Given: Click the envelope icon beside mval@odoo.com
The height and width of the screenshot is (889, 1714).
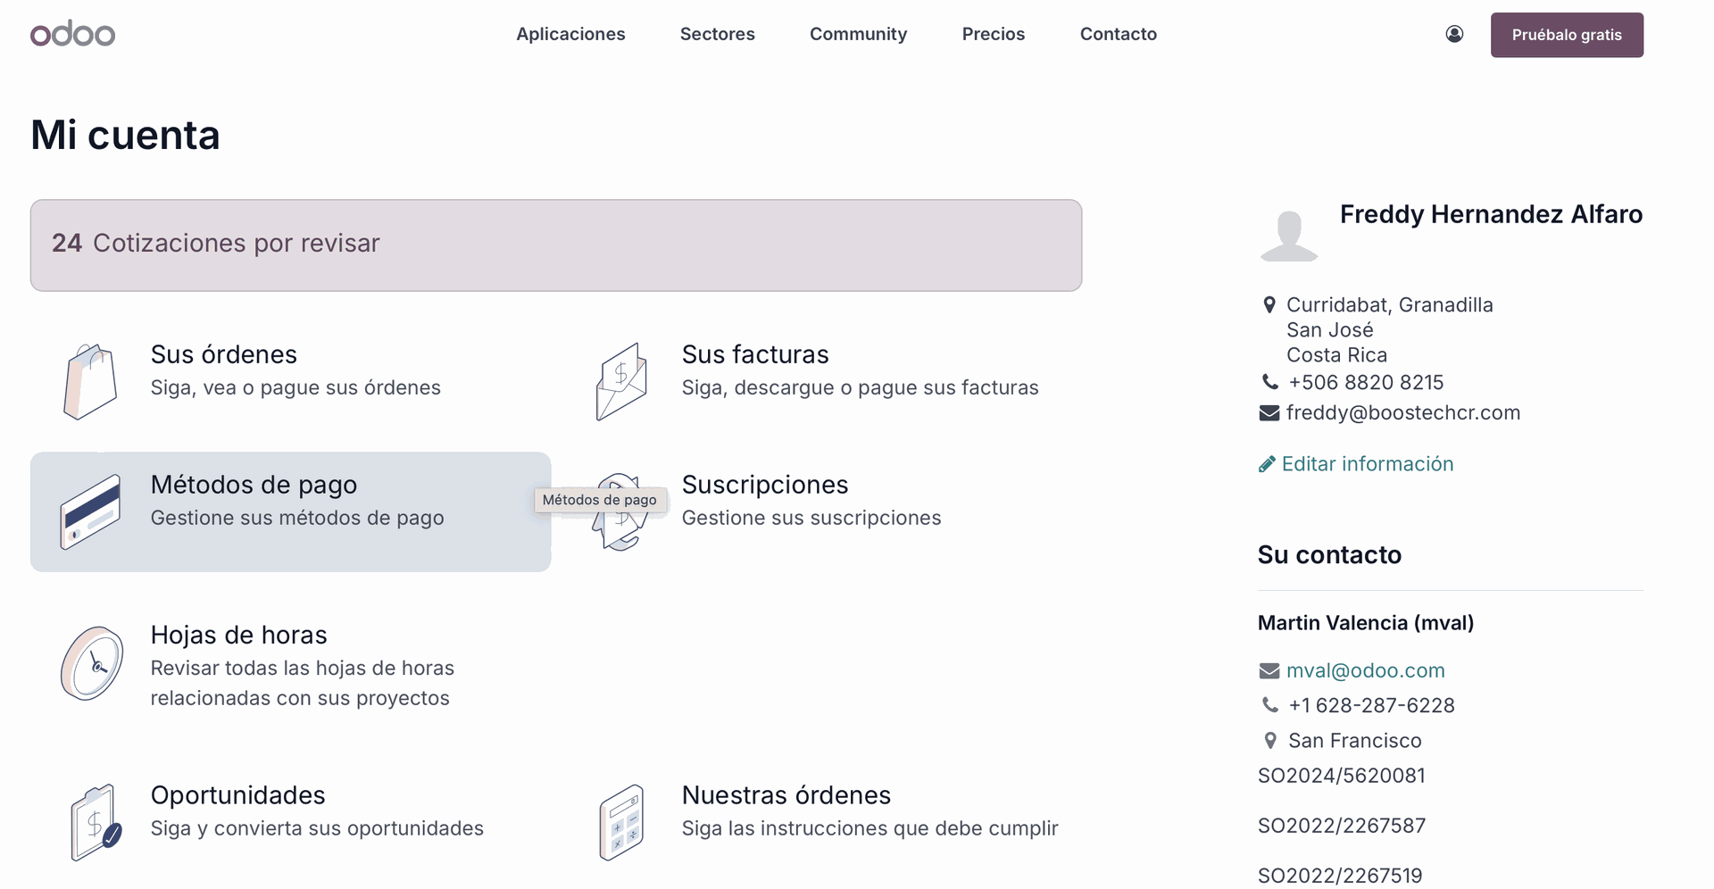Looking at the screenshot, I should click(1269, 671).
